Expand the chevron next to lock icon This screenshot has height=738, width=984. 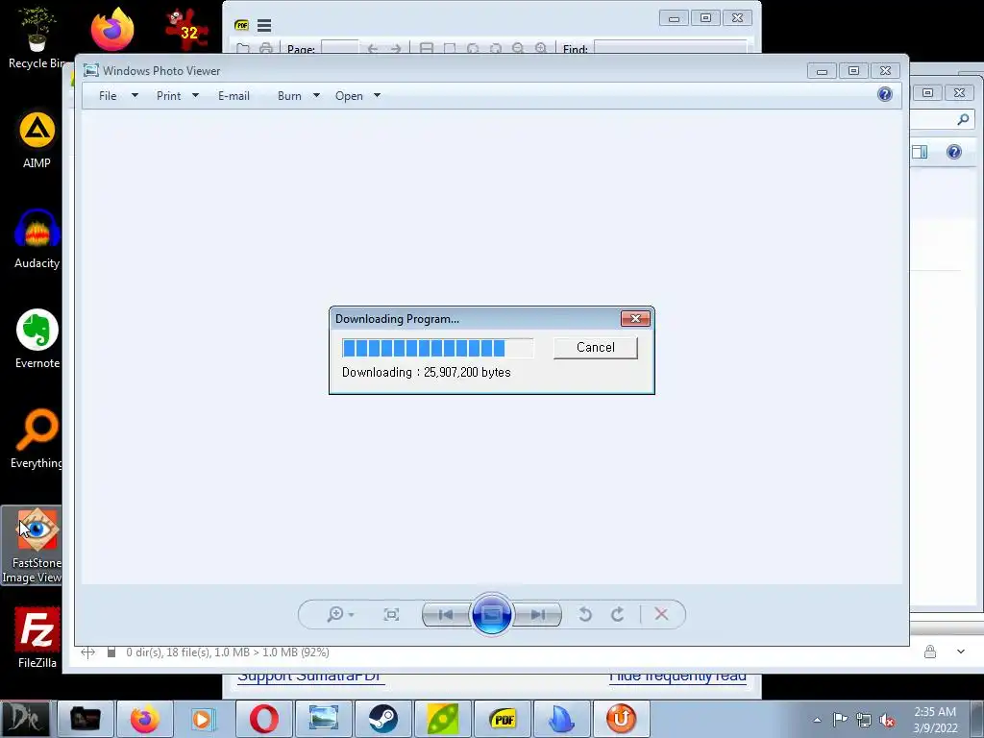[x=961, y=652]
